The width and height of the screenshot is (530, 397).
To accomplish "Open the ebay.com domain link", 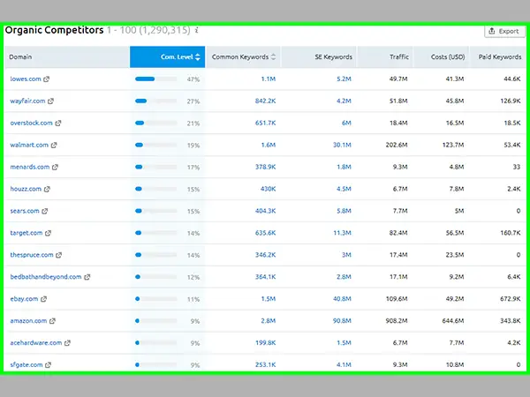I will point(24,299).
